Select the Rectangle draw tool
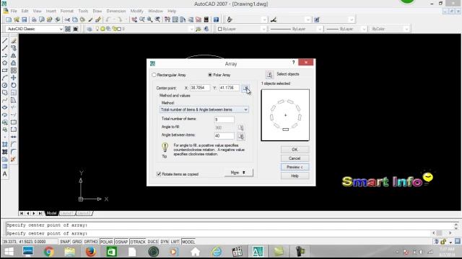This screenshot has width=462, height=259. tap(5, 71)
